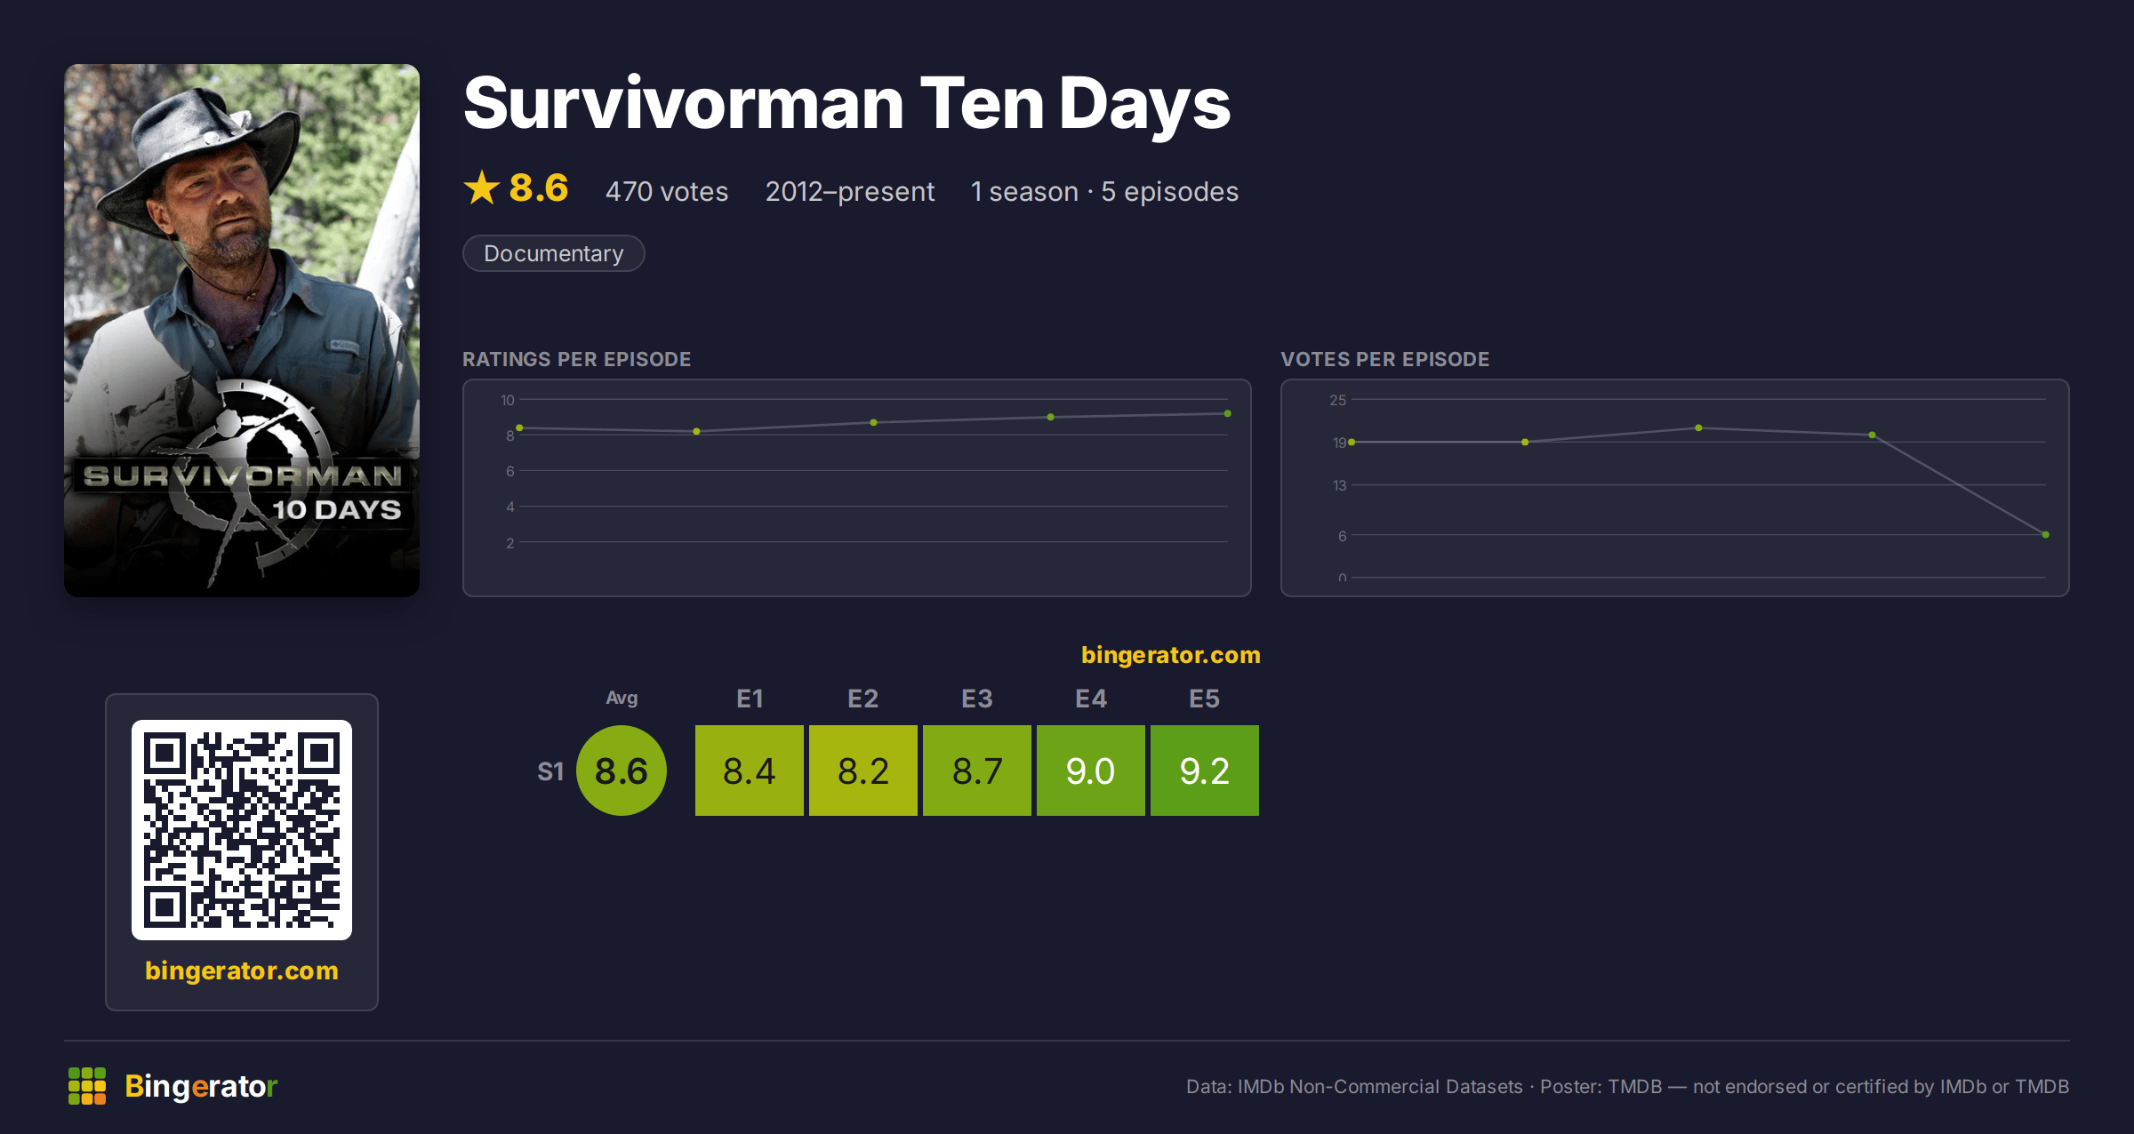Click the QR code image
Image resolution: width=2134 pixels, height=1134 pixels.
pyautogui.click(x=242, y=830)
